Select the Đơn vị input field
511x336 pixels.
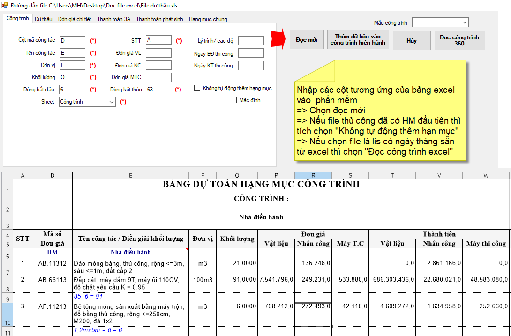72,66
